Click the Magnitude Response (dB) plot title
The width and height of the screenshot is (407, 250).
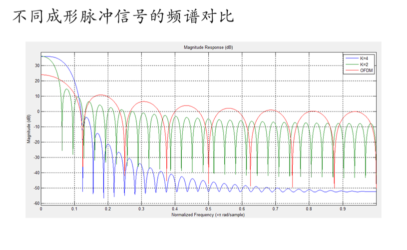click(208, 47)
